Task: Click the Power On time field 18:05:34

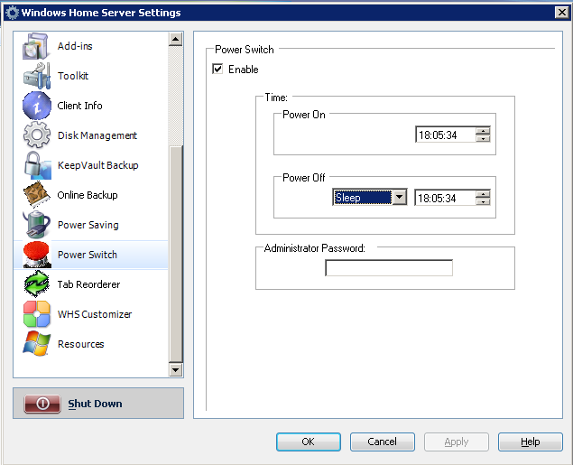Action: coord(446,135)
